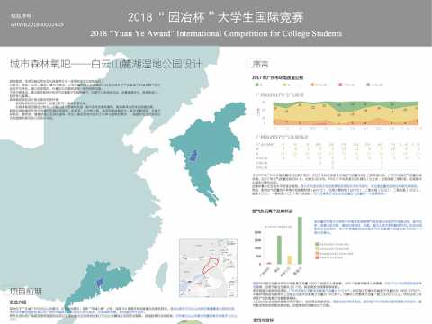Click blue paragraph beside the bar chart

(367, 227)
